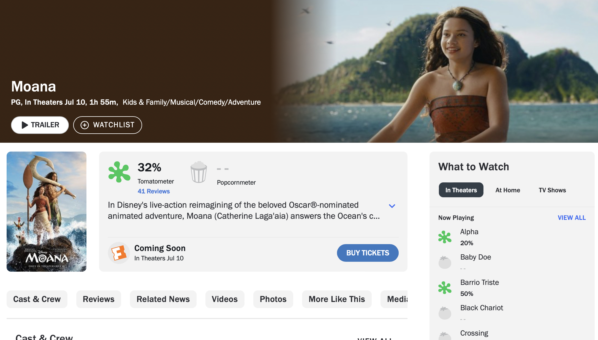This screenshot has width=598, height=340.
Task: Jump to the Cast & Crew section
Action: pyautogui.click(x=37, y=299)
